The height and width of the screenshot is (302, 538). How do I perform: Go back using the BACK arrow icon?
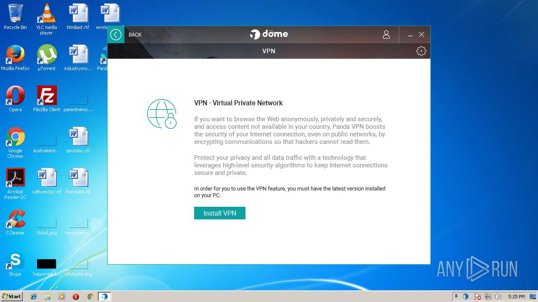[x=116, y=34]
